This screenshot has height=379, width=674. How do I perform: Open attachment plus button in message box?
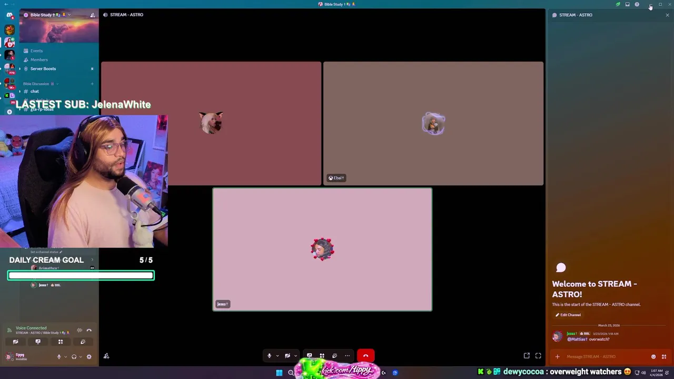pyautogui.click(x=558, y=357)
